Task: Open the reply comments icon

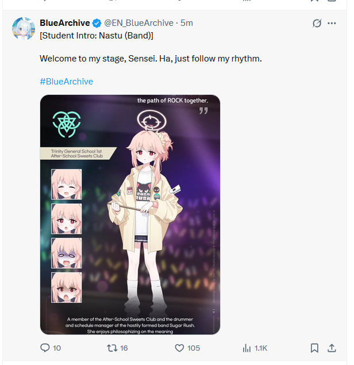Action: click(45, 348)
